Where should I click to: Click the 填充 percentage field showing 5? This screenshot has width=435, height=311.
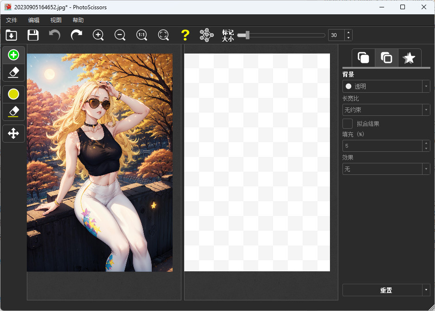pos(383,146)
